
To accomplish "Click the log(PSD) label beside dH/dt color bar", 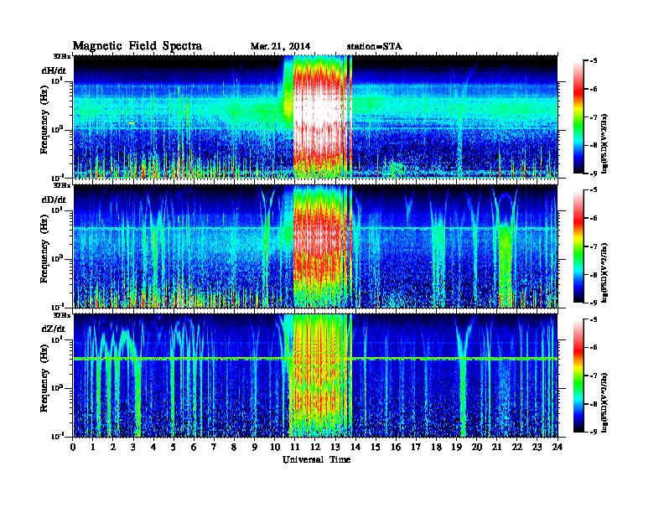I will pos(604,144).
